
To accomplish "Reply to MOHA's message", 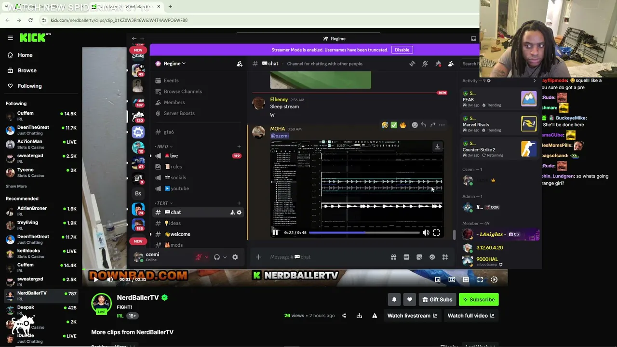I will tap(423, 125).
